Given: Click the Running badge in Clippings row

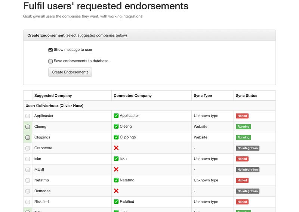Looking at the screenshot, I should click(x=243, y=137).
